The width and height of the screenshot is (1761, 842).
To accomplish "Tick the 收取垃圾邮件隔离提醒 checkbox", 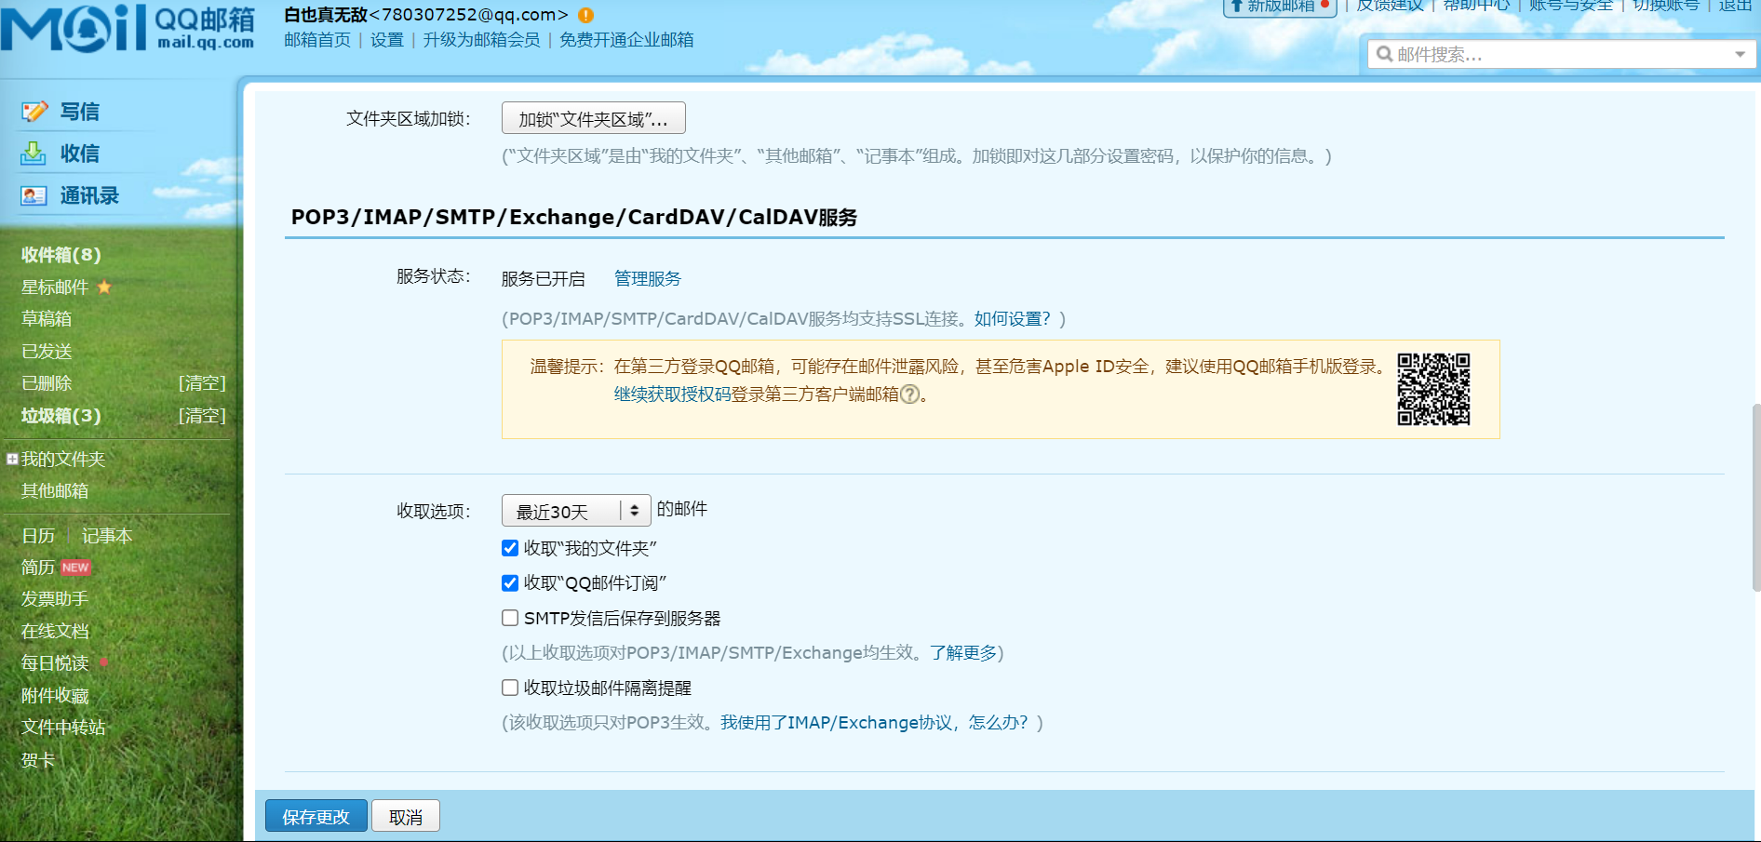I will pyautogui.click(x=510, y=688).
